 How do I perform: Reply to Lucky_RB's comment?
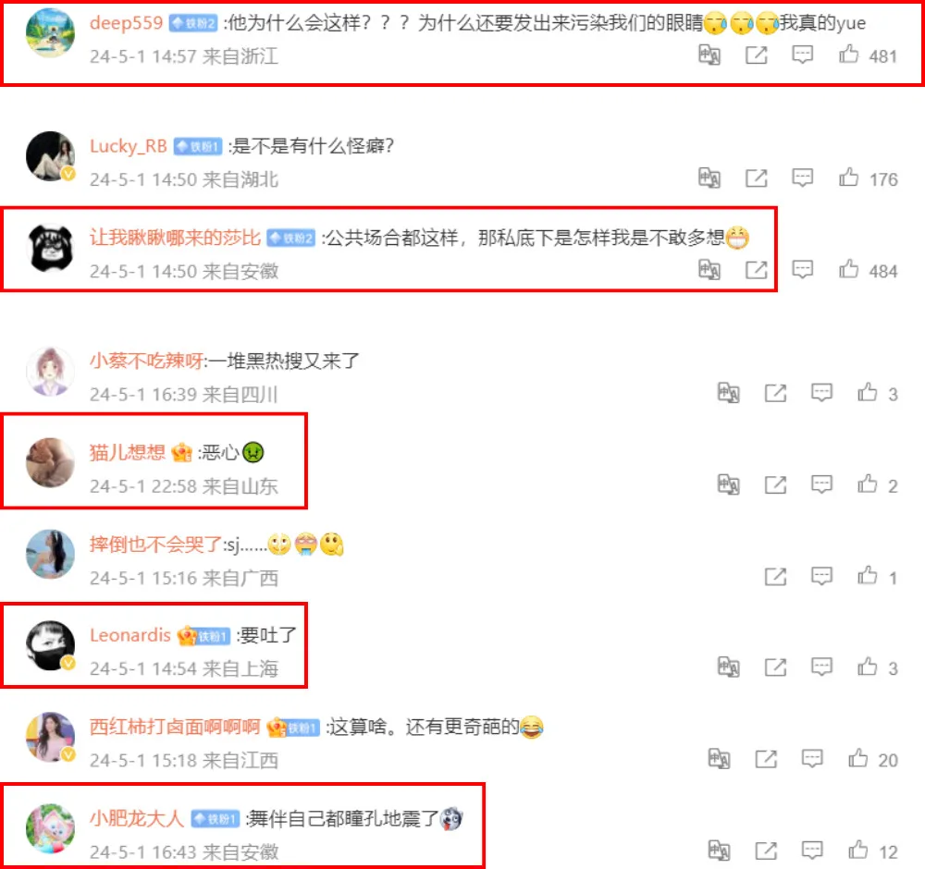(x=802, y=178)
